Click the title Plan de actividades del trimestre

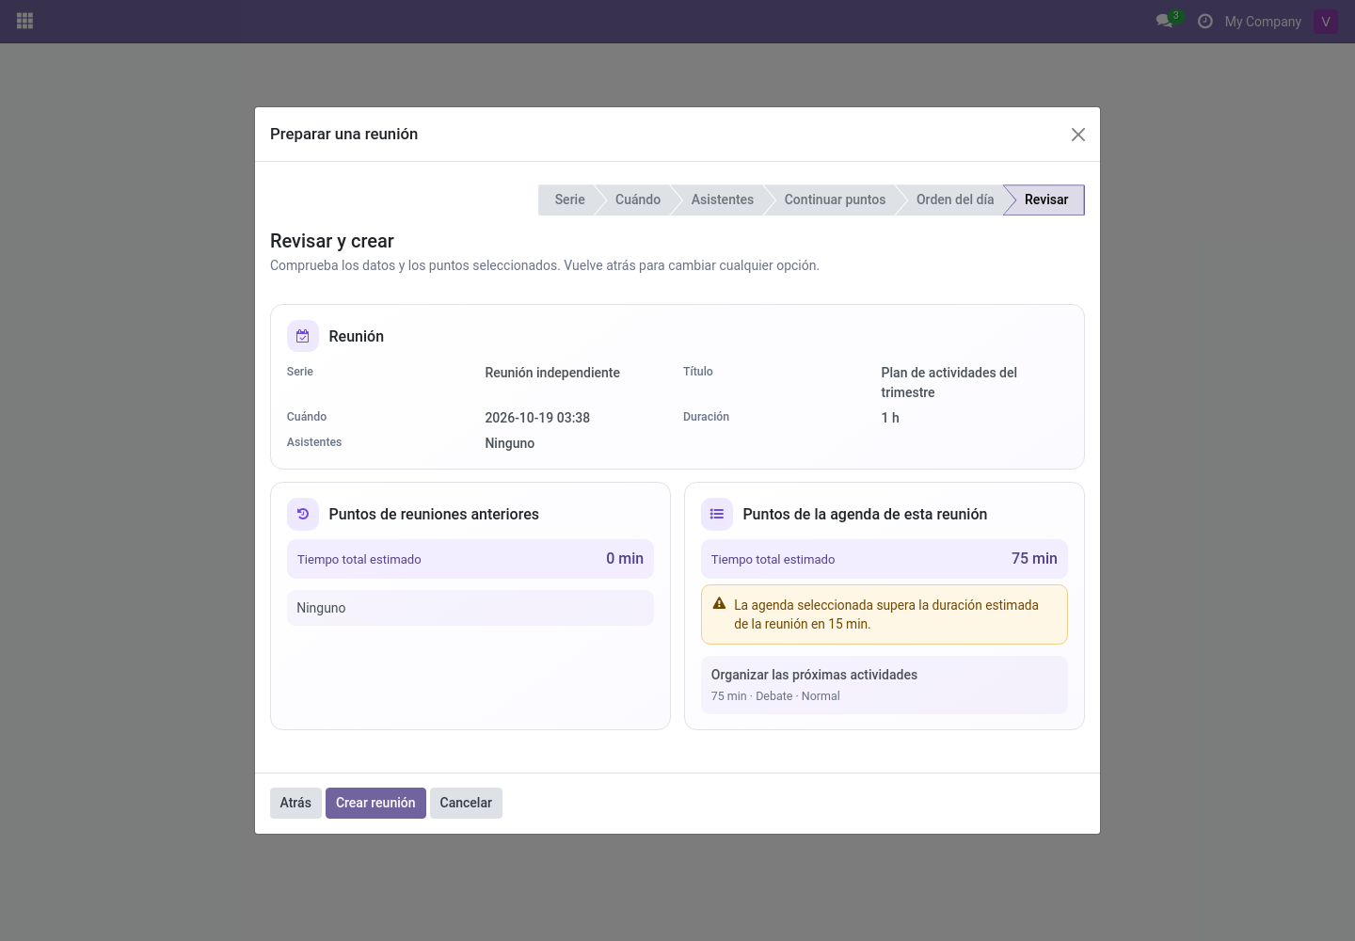click(x=948, y=382)
